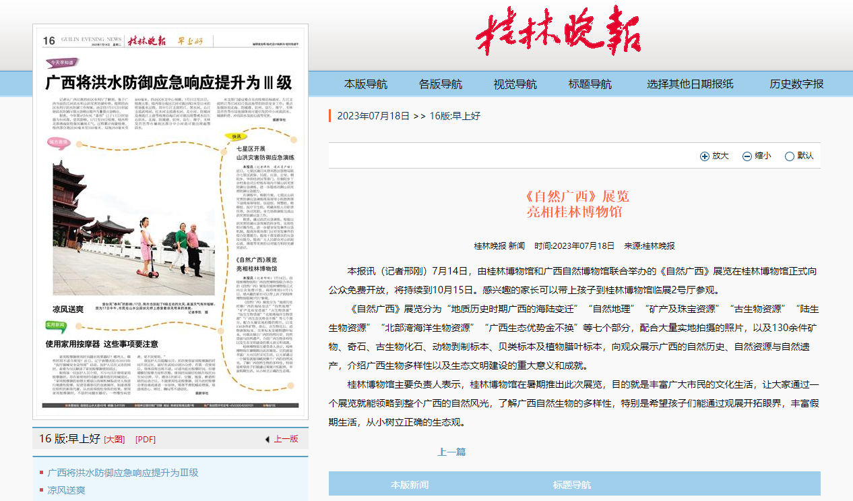Click the paragraph beginning 《自然广西》展览分为
The height and width of the screenshot is (501, 853).
(x=574, y=338)
